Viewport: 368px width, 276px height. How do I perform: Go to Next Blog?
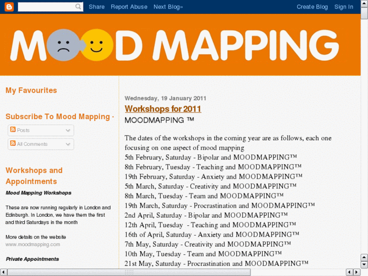click(x=168, y=7)
